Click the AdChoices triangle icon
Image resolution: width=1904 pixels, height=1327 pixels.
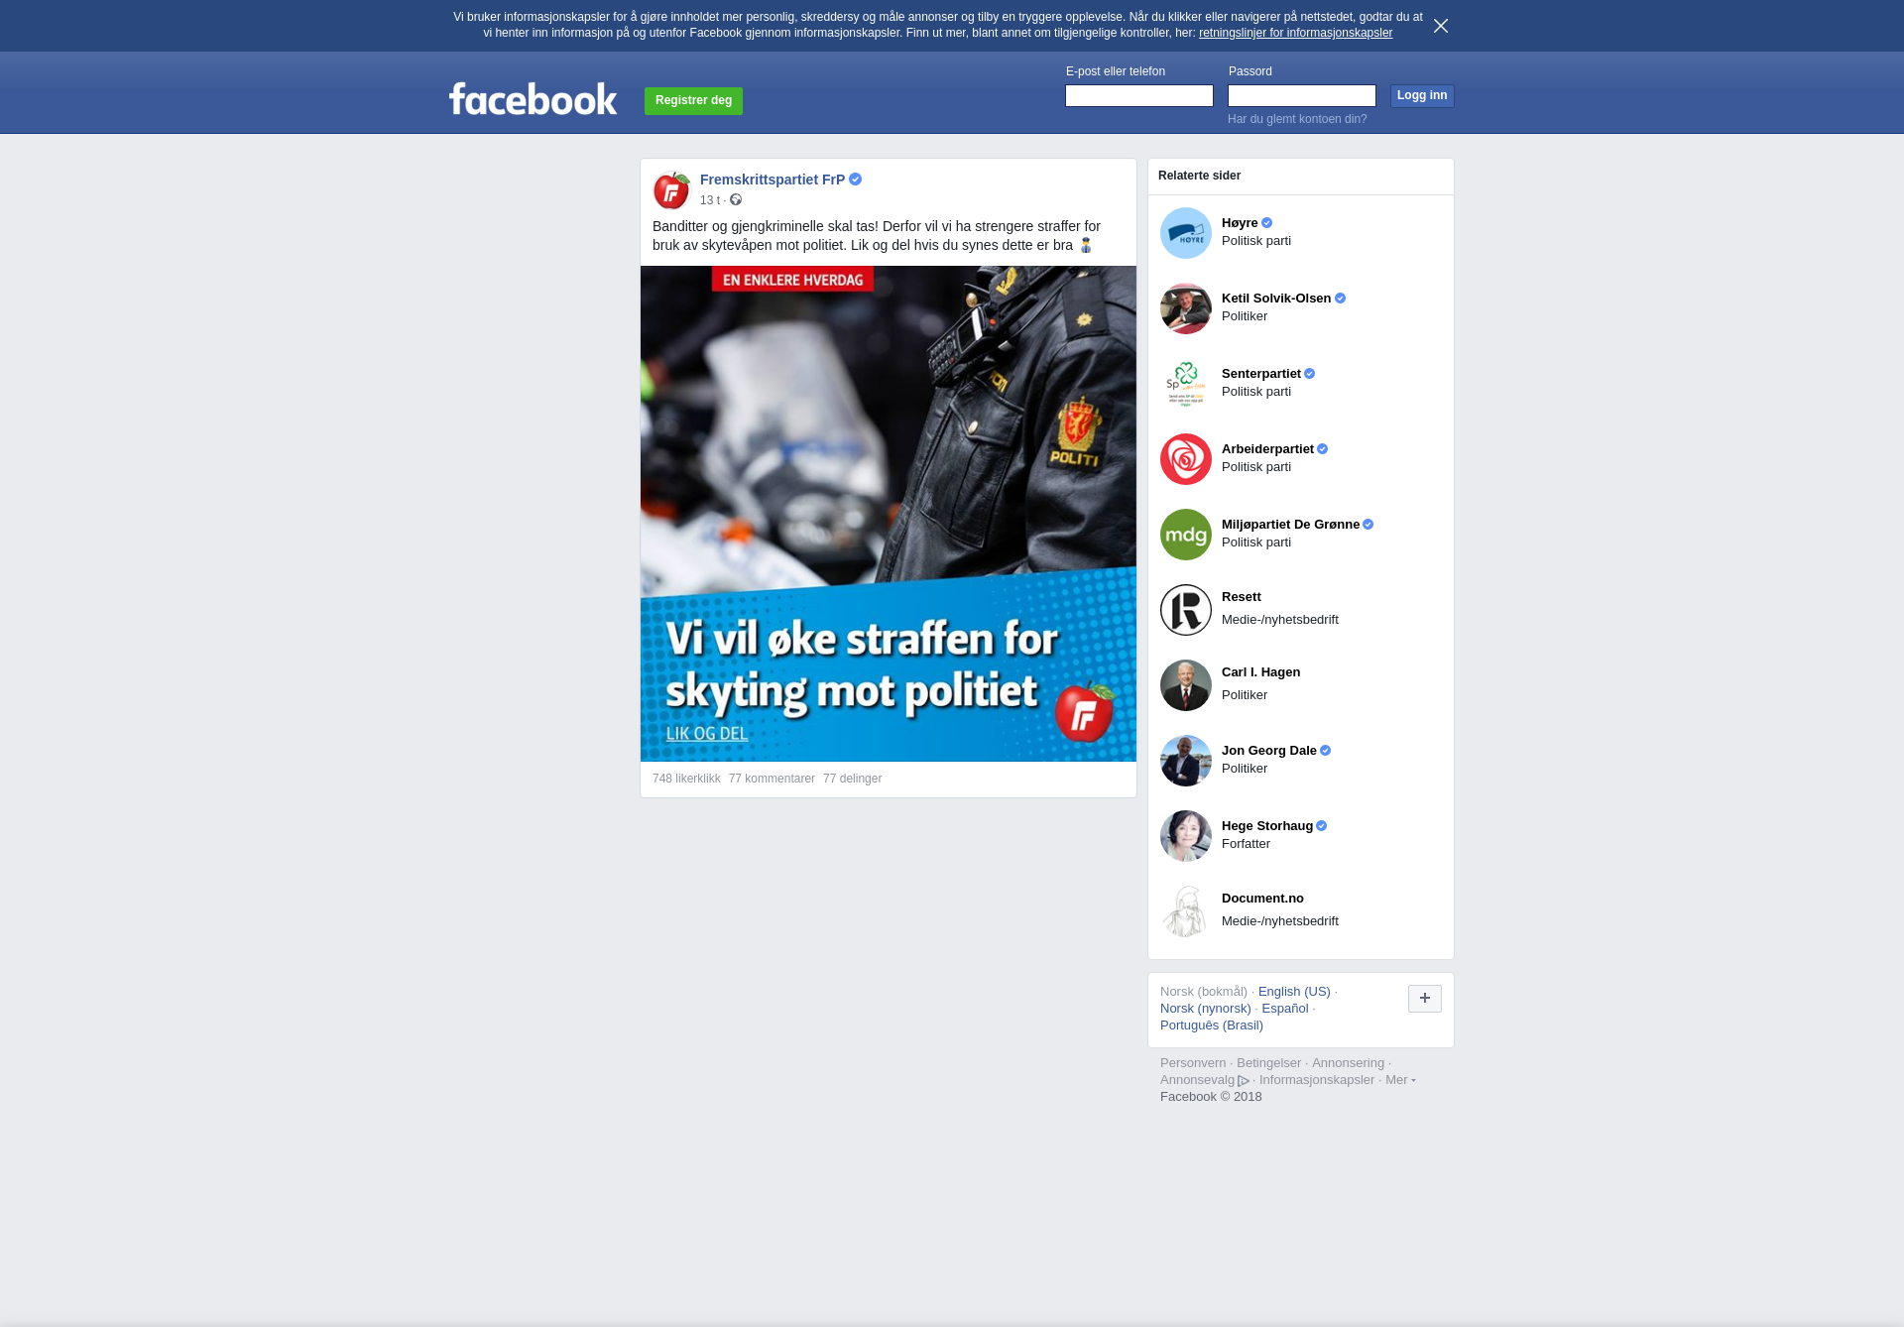click(1244, 1081)
